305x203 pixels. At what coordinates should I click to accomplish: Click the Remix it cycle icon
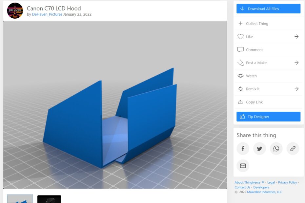pyautogui.click(x=240, y=89)
